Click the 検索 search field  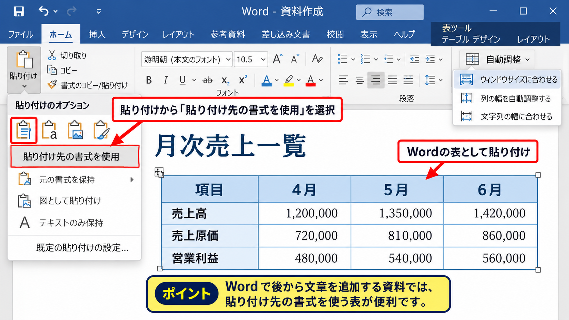click(390, 12)
